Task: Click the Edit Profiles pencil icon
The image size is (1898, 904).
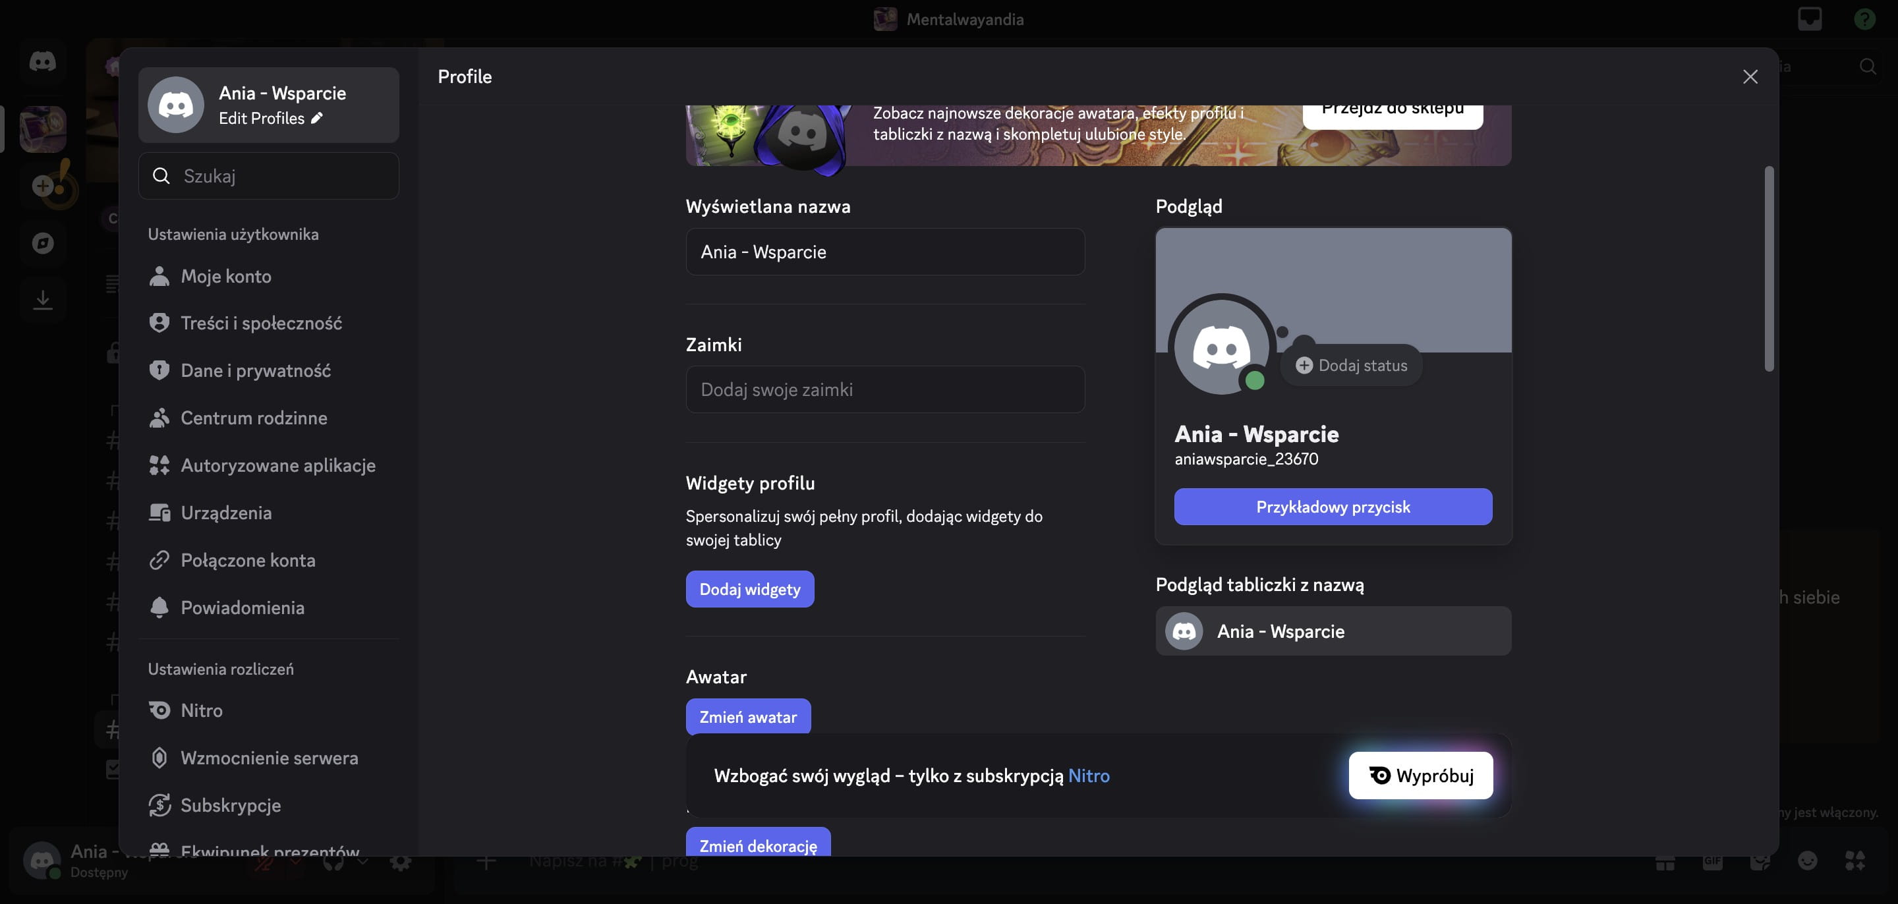Action: (x=317, y=118)
